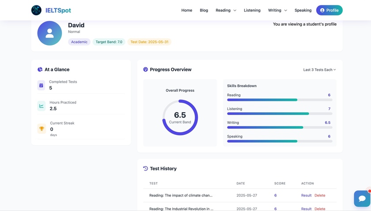
Task: Click the Completed Tests calendar icon
Action: point(41,85)
